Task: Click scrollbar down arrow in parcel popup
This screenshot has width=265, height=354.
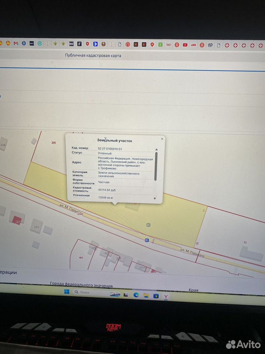Action: [x=155, y=198]
